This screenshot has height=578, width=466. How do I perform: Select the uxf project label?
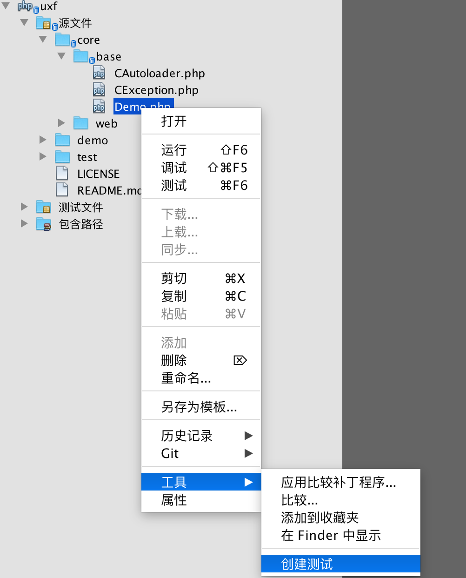coord(49,7)
